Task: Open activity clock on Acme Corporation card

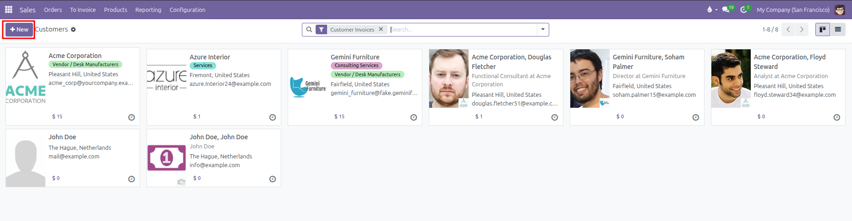Action: (131, 117)
